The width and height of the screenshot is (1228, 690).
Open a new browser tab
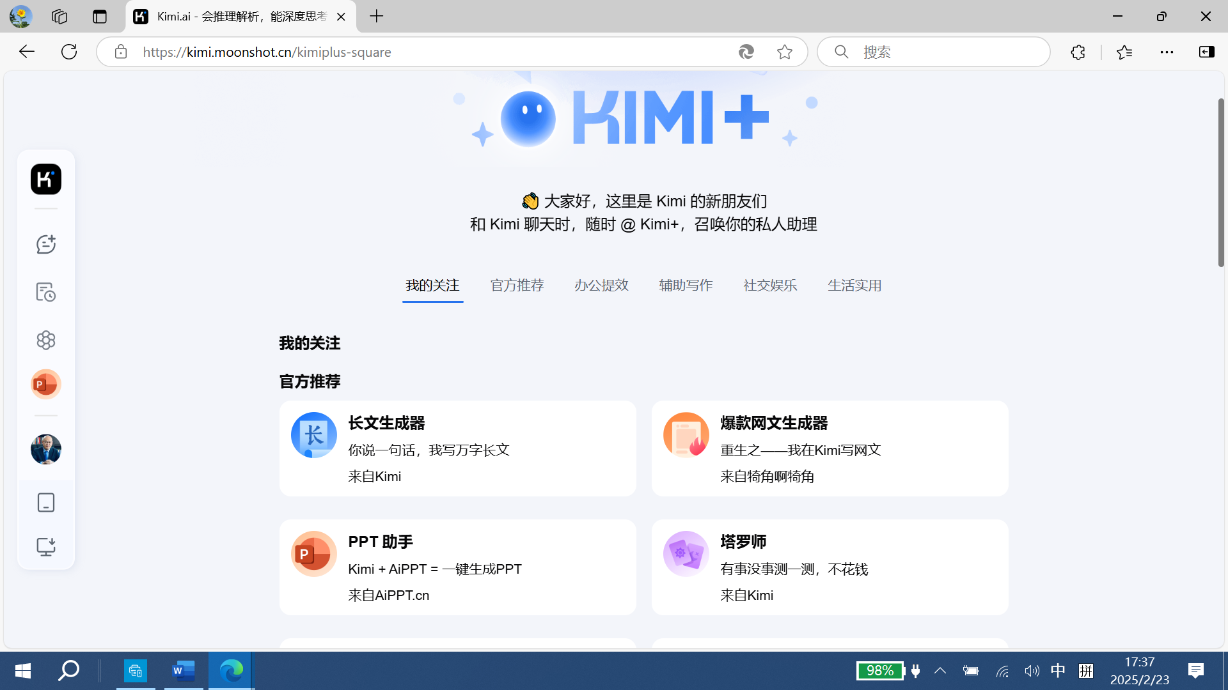[x=377, y=17]
